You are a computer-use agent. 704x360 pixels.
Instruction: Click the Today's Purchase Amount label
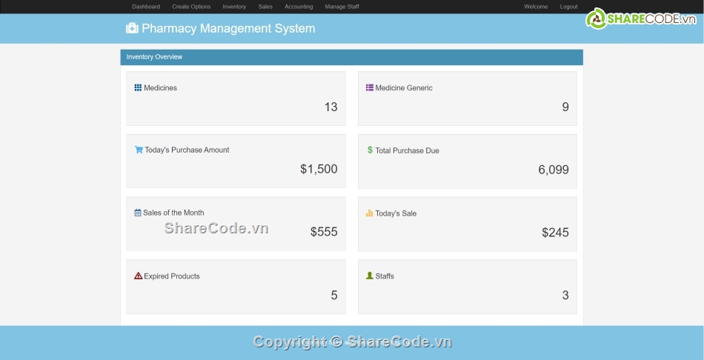click(187, 150)
